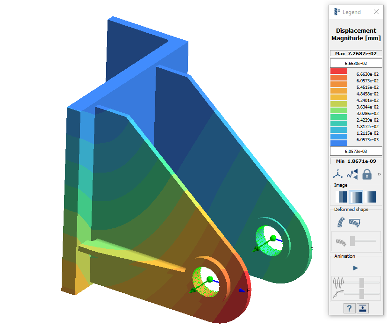
Task: Click the collapse legend upload-arrow button
Action: tap(363, 308)
